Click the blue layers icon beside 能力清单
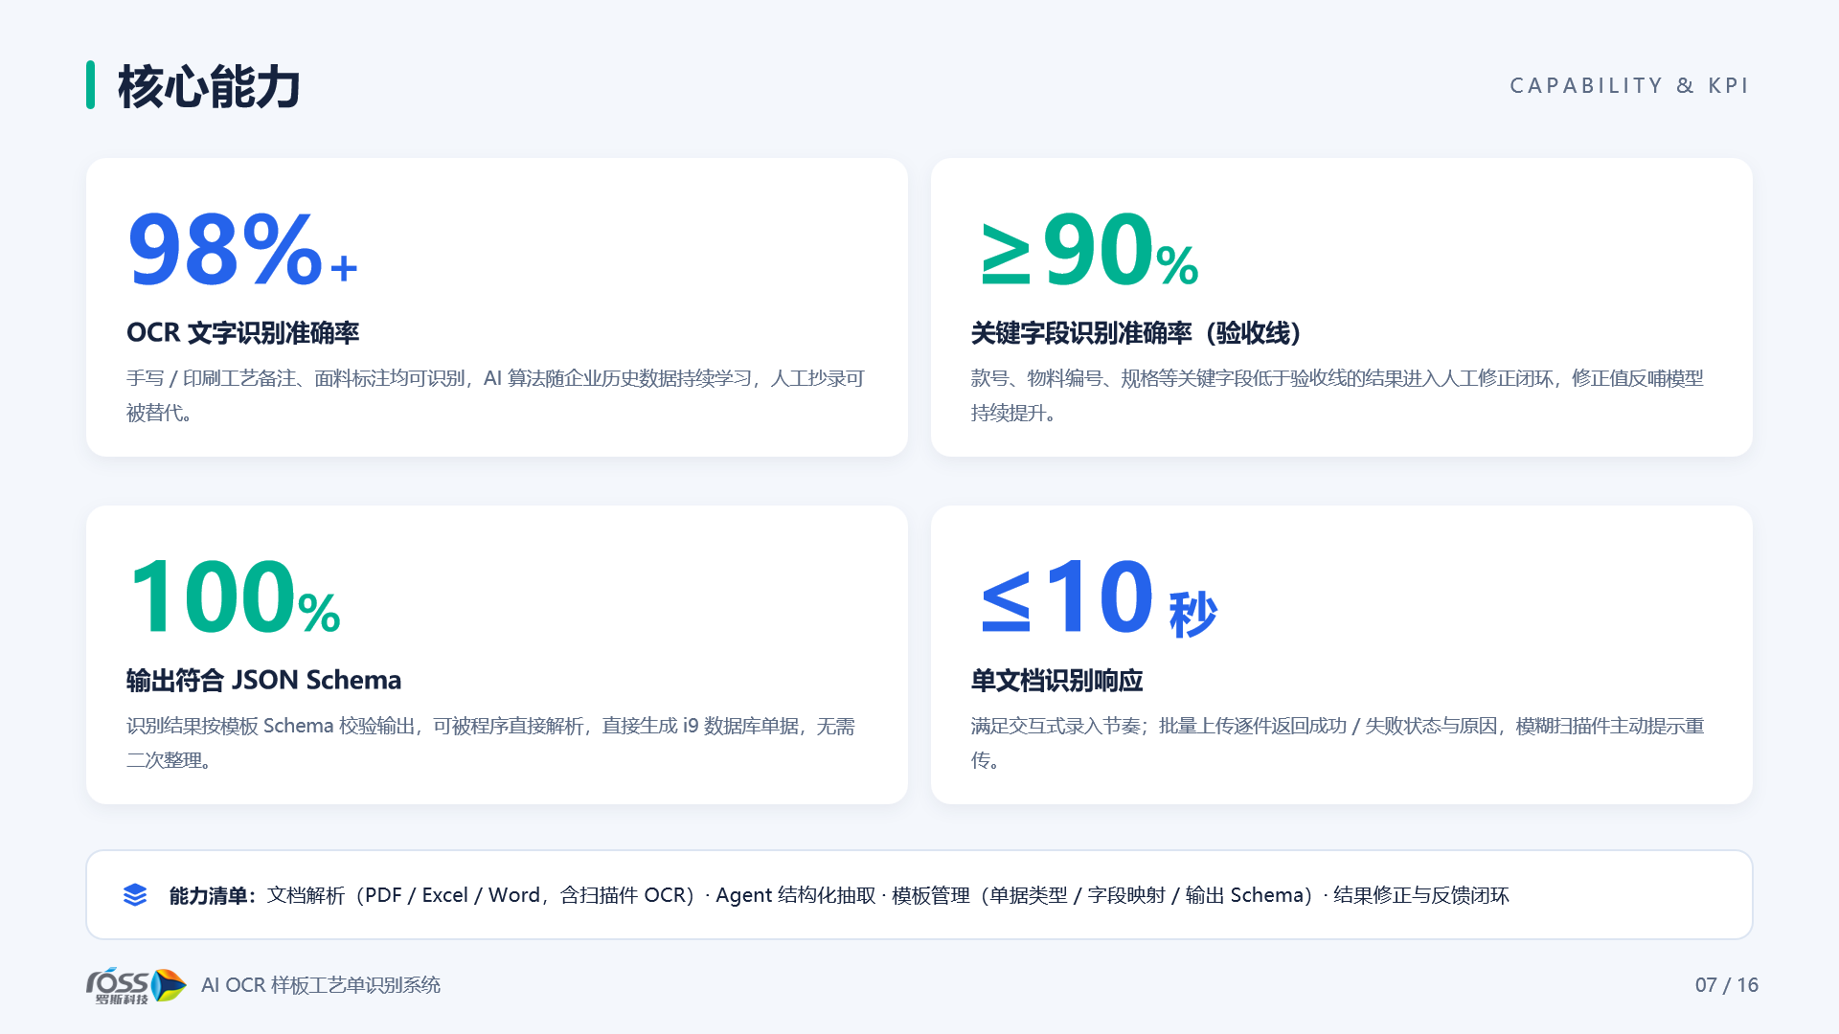Screen dimensions: 1839x1034 pyautogui.click(x=135, y=895)
